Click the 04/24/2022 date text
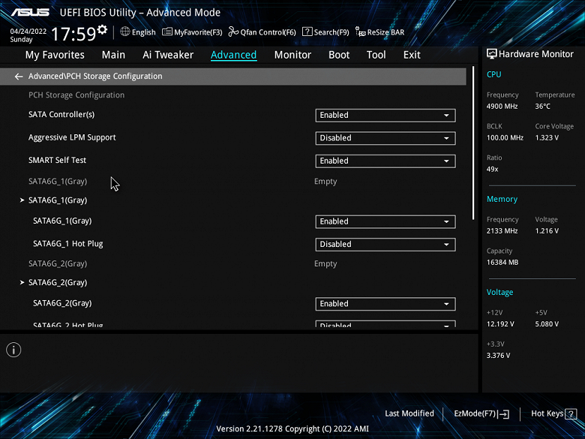Image resolution: width=585 pixels, height=439 pixels. 28,32
